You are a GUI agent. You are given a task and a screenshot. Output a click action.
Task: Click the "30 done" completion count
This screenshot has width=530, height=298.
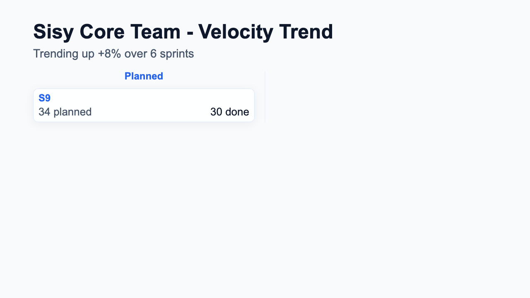pyautogui.click(x=230, y=112)
